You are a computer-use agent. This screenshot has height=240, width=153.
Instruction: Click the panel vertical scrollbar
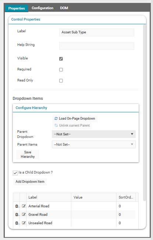145,113
